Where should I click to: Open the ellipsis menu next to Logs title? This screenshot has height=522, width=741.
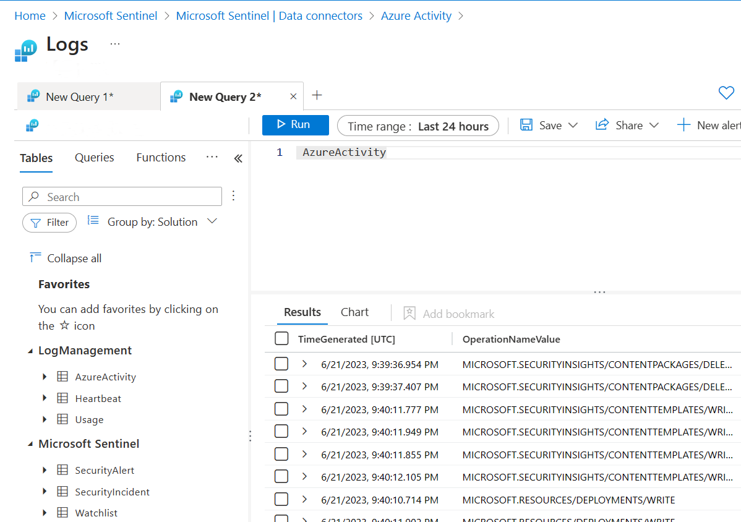click(x=115, y=44)
